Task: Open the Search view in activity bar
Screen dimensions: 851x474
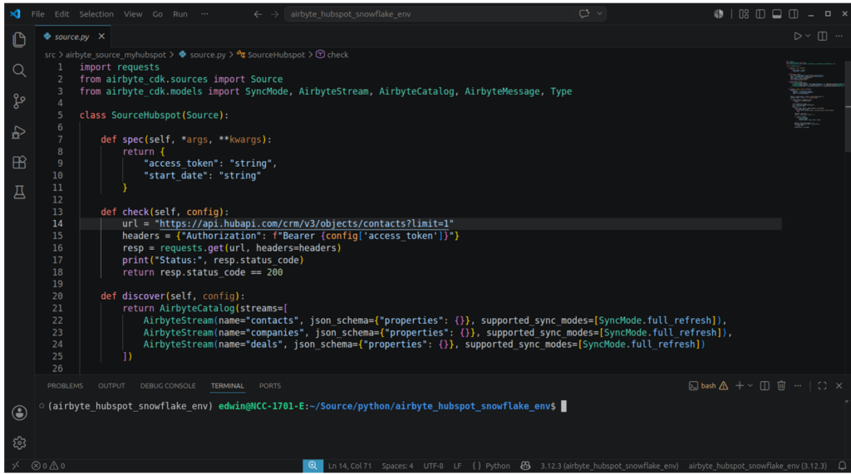Action: 20,71
